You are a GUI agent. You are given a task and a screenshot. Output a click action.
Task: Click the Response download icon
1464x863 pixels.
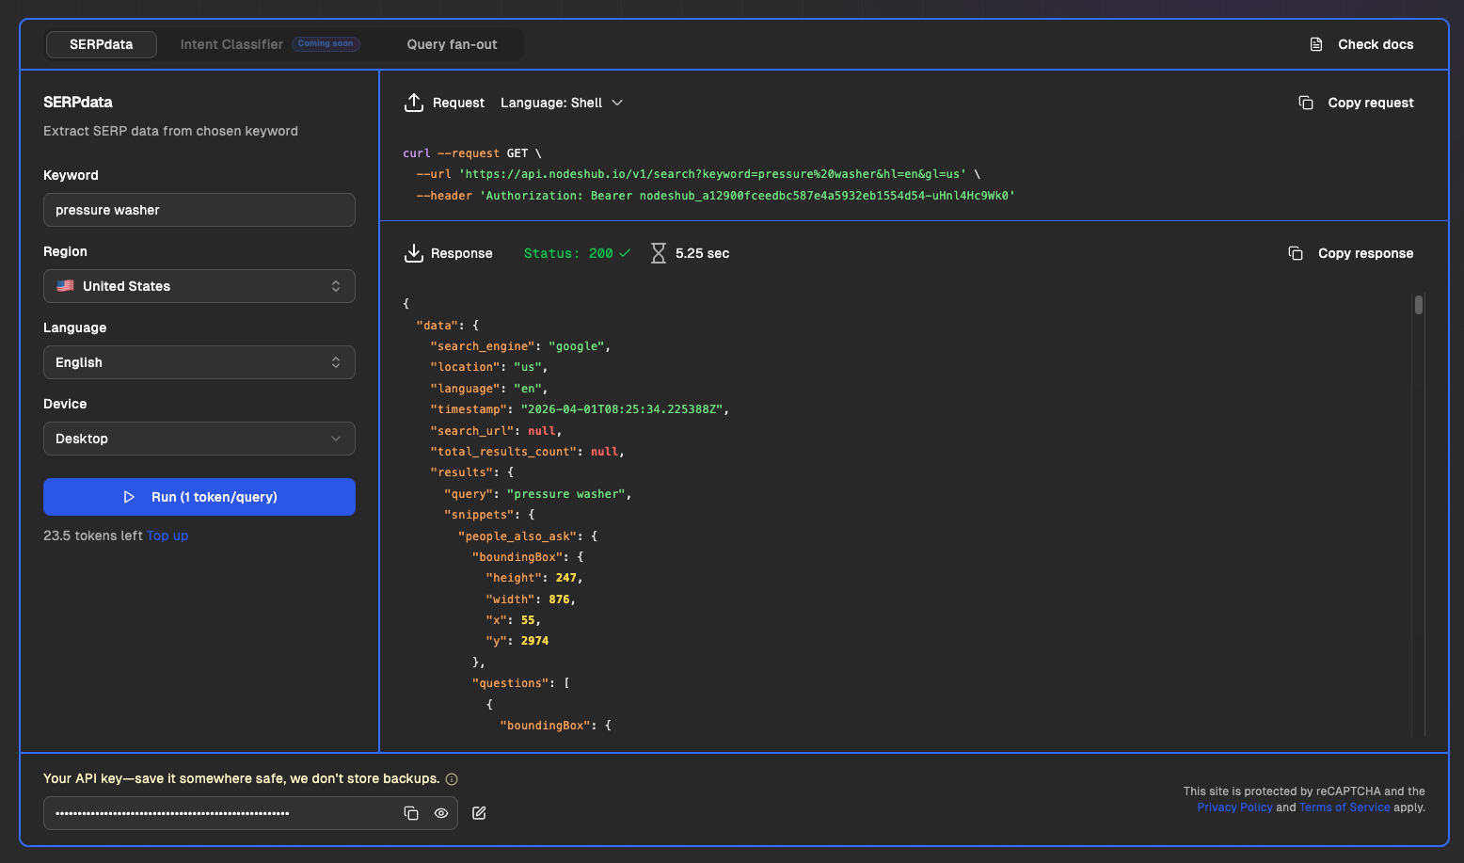tap(413, 253)
